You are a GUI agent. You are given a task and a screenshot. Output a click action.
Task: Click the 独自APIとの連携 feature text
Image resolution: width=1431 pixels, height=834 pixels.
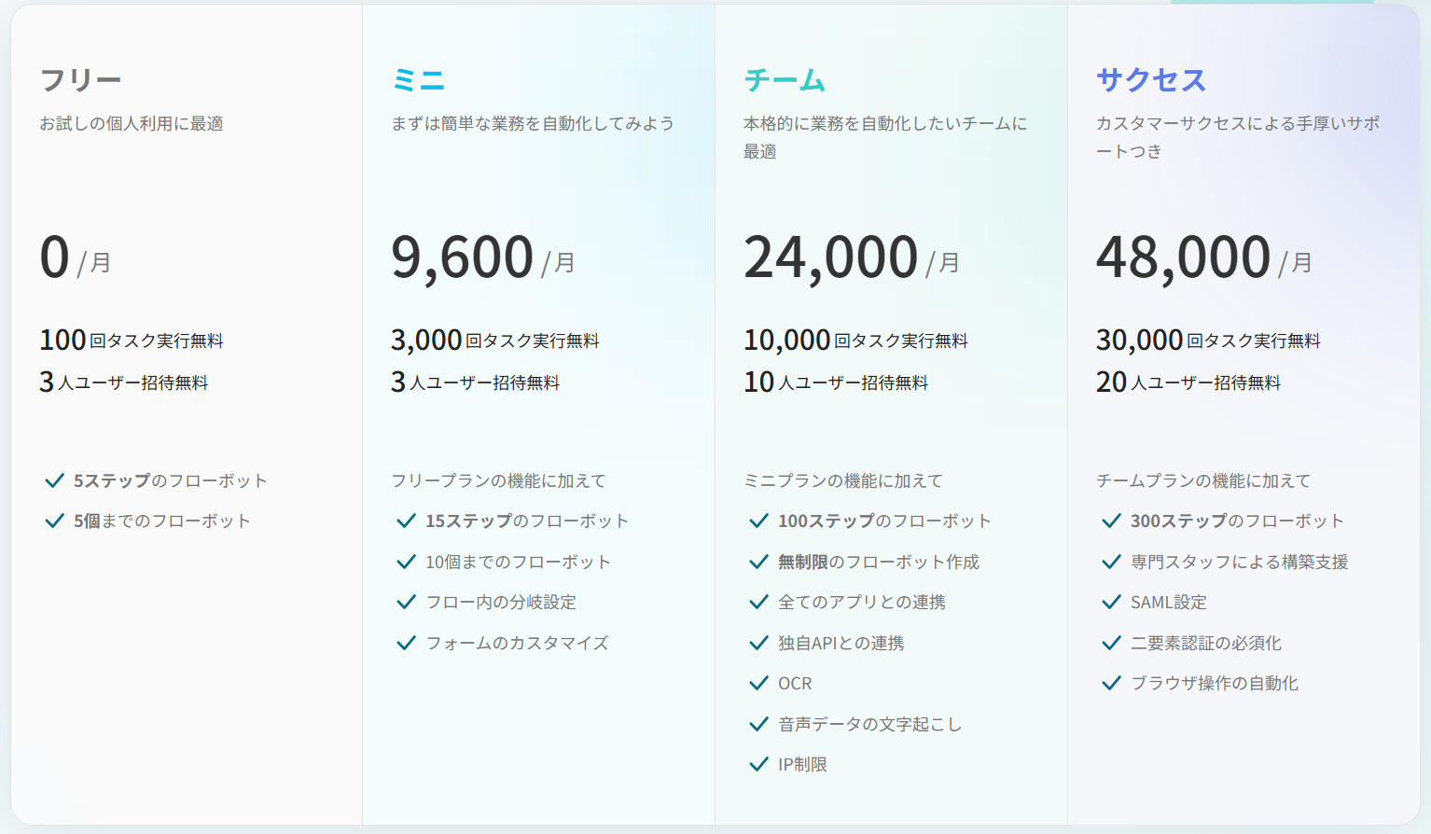841,643
